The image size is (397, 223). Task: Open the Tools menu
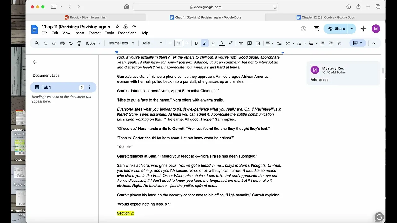(x=109, y=33)
